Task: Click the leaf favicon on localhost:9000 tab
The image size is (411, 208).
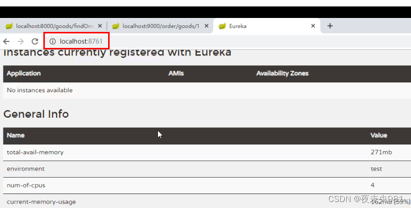Action: 116,26
